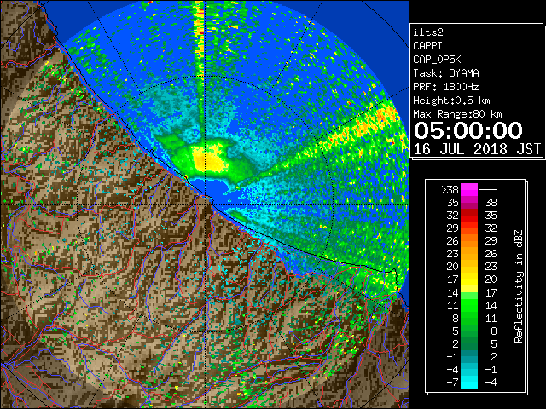The width and height of the screenshot is (546, 409).
Task: Pick the bright green band of the color scale
Action: pos(468,305)
